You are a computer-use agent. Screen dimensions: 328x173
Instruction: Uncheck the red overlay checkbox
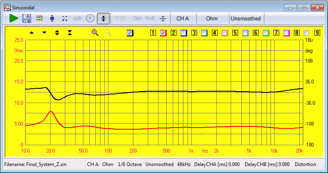(163, 33)
